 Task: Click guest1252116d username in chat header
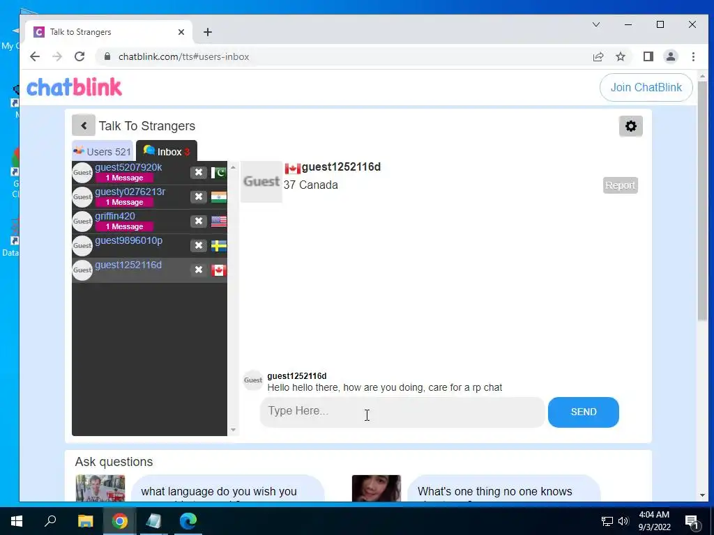[x=341, y=167]
